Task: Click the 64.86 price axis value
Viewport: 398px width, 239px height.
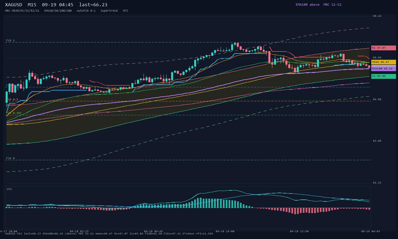Action: [x=377, y=99]
